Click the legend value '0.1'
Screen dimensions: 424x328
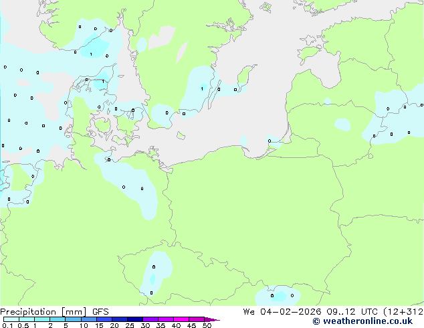pos(7,325)
